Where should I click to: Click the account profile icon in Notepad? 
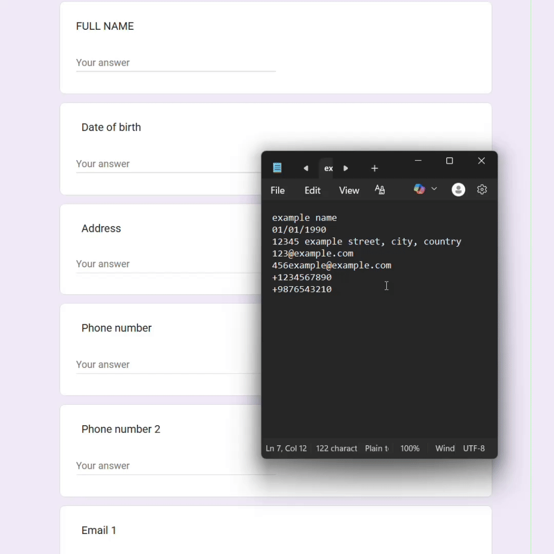458,189
